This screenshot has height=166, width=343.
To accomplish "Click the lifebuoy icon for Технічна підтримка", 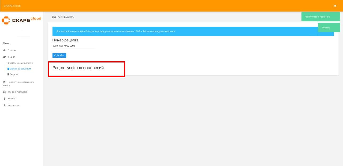I will pos(4,92).
